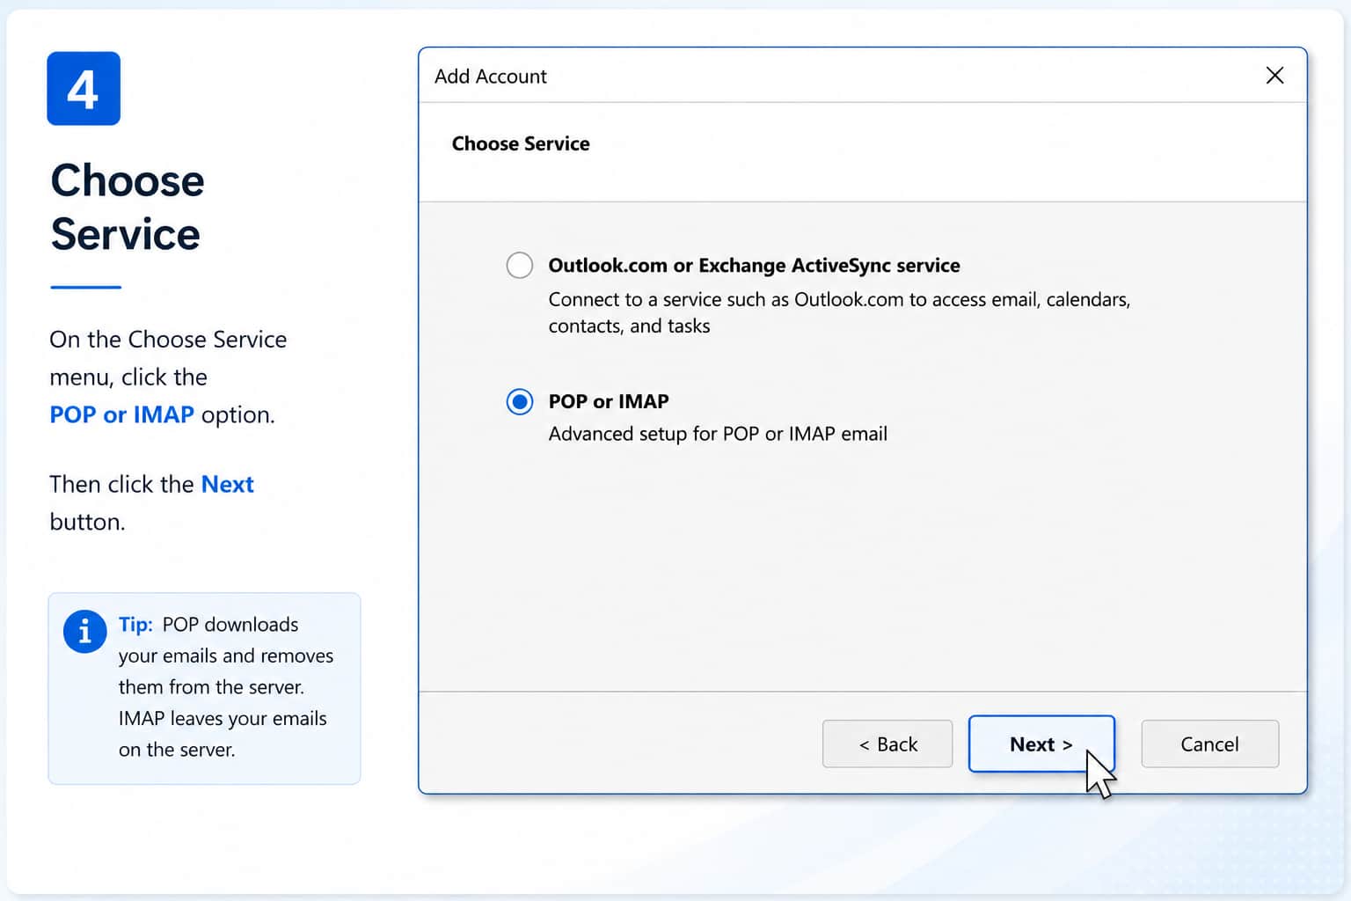
Task: Click the Next > button
Action: (x=1041, y=744)
